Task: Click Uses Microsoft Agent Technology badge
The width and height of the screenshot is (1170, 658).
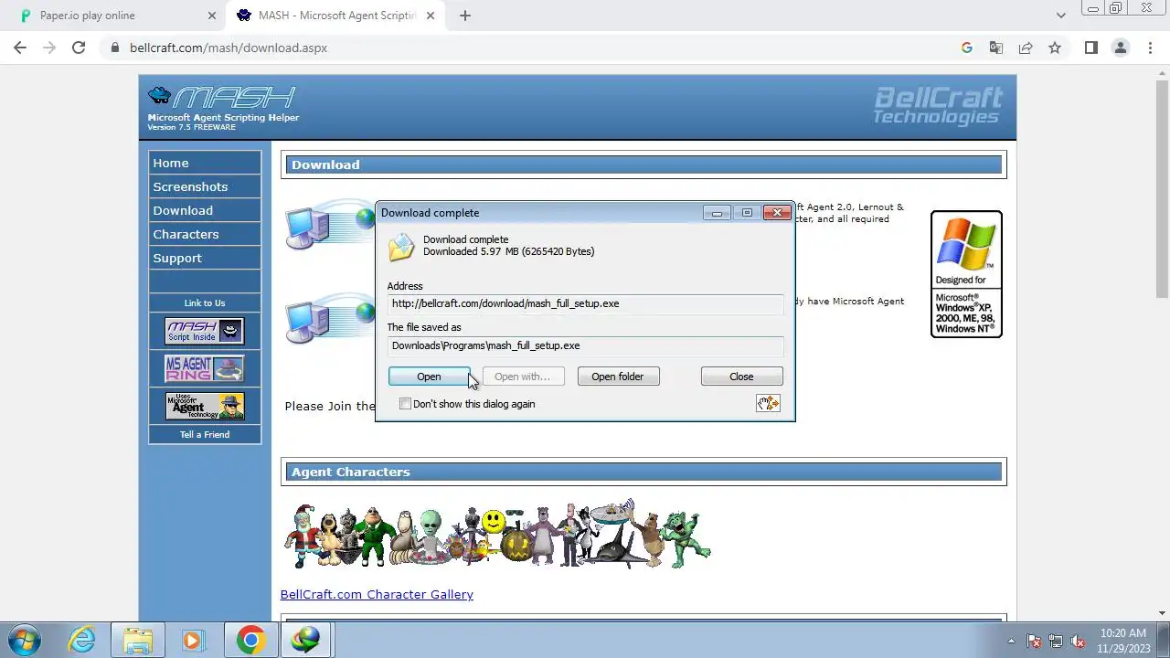Action: click(x=205, y=406)
